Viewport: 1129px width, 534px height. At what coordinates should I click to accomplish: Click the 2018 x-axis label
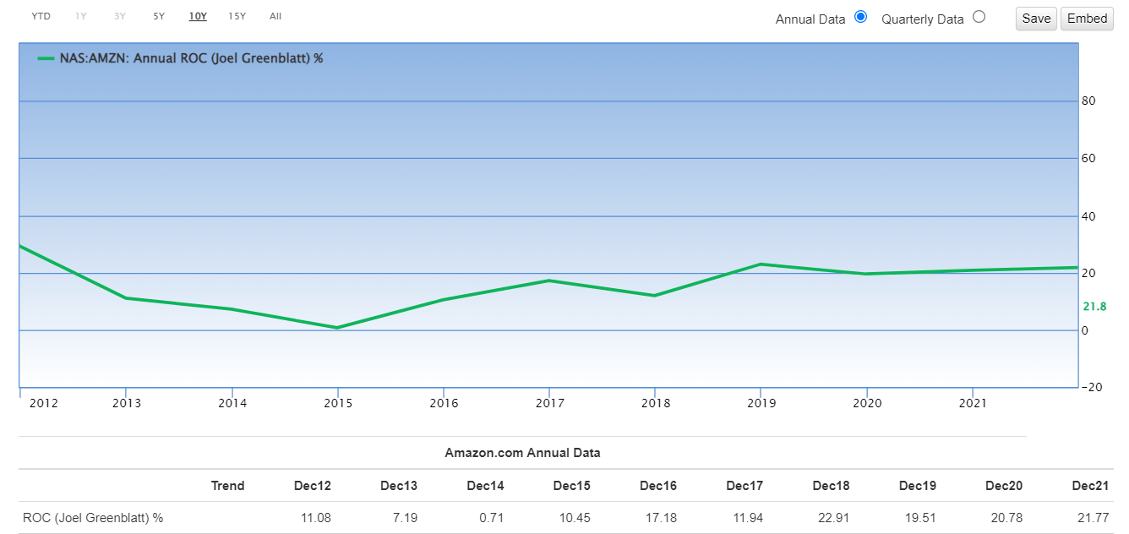click(x=655, y=403)
